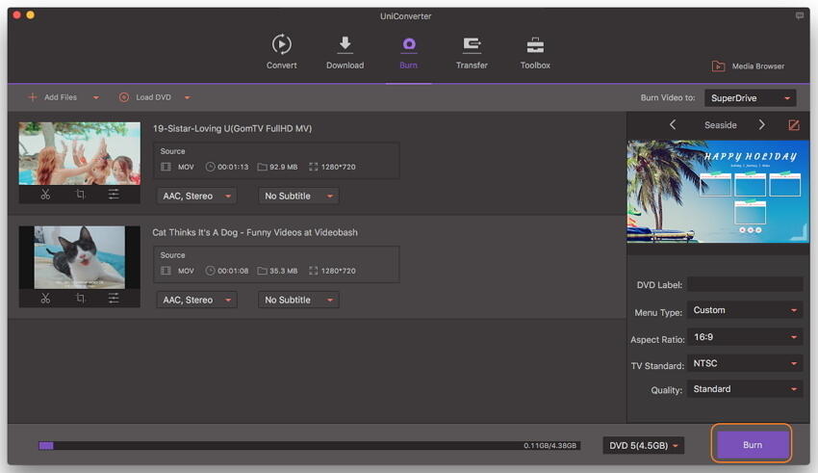
Task: Open the Burn Video to SuperDrive dropdown
Action: [x=751, y=98]
